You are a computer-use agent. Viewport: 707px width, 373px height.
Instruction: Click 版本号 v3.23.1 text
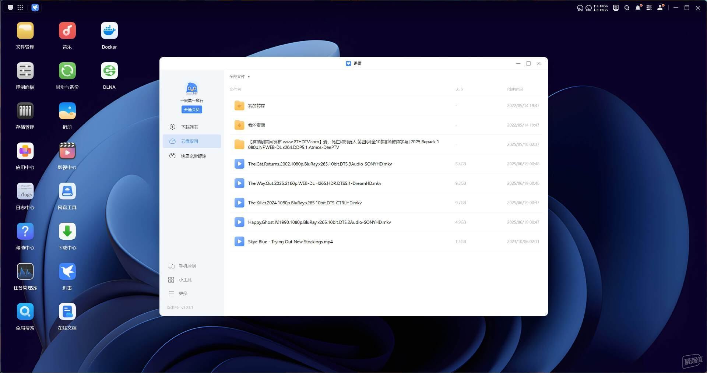pyautogui.click(x=180, y=307)
